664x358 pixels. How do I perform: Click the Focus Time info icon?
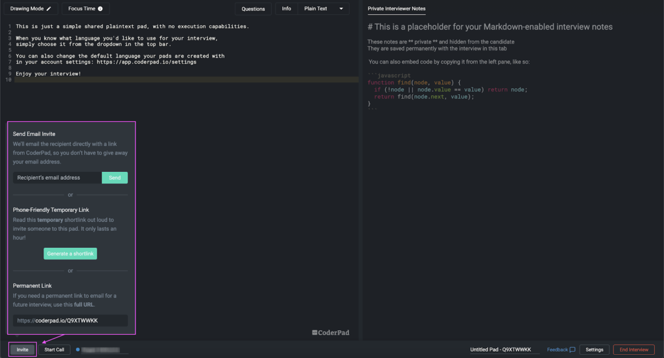(x=101, y=8)
